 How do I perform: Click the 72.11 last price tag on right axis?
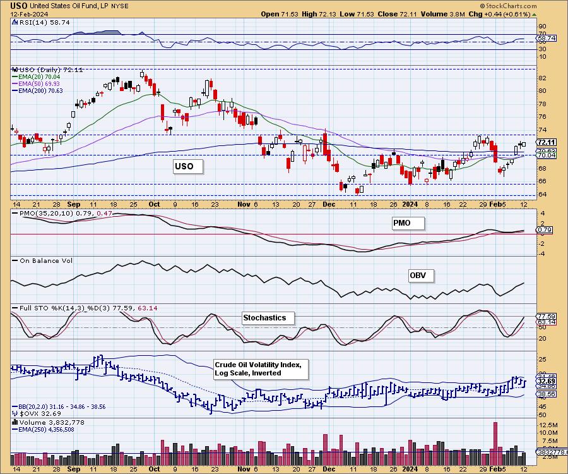pyautogui.click(x=547, y=142)
